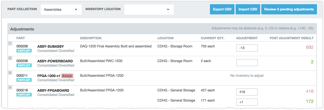Click the PARTLIST badge under 000206
The image size is (324, 110).
point(24,51)
